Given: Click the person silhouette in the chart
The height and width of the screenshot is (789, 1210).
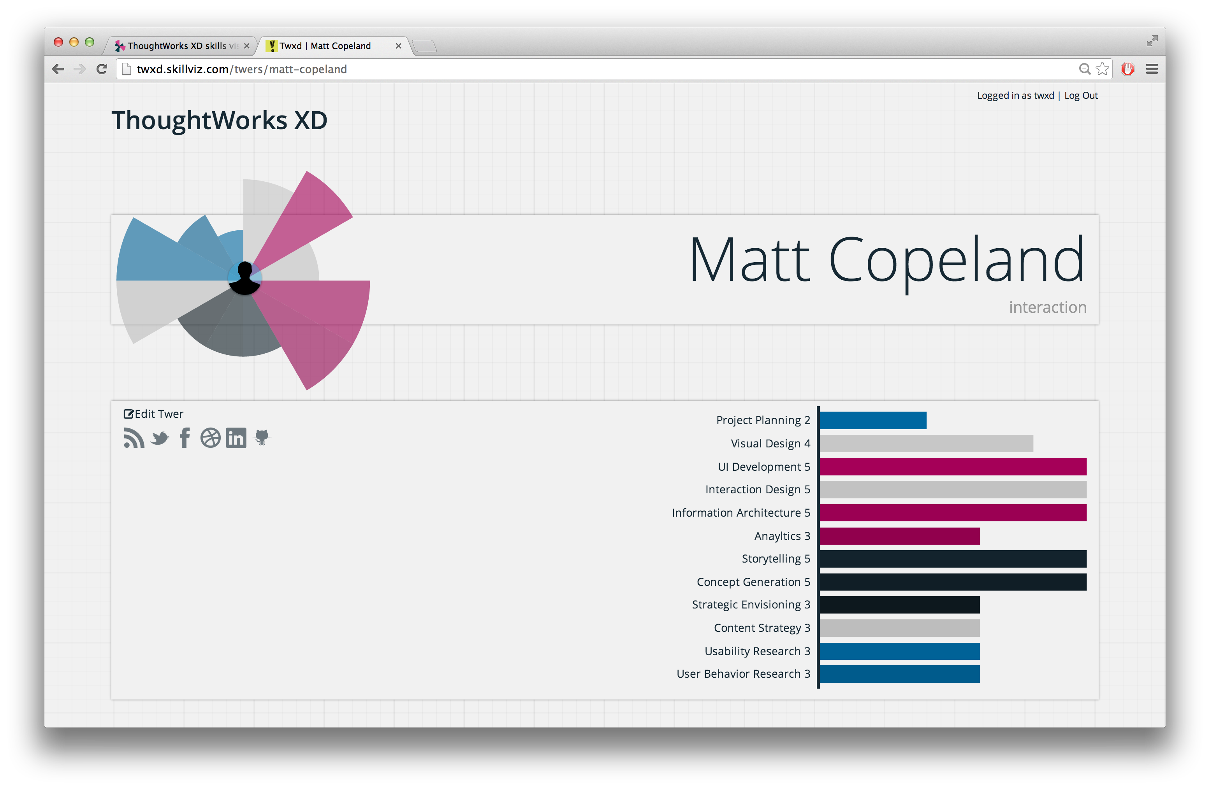Looking at the screenshot, I should 244,278.
